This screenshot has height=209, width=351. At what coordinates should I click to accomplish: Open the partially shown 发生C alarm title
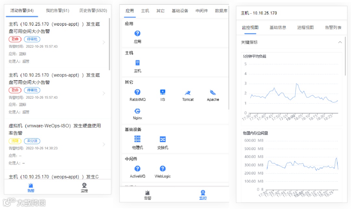pyautogui.click(x=54, y=177)
